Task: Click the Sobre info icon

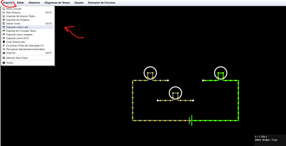Action: (x=4, y=63)
